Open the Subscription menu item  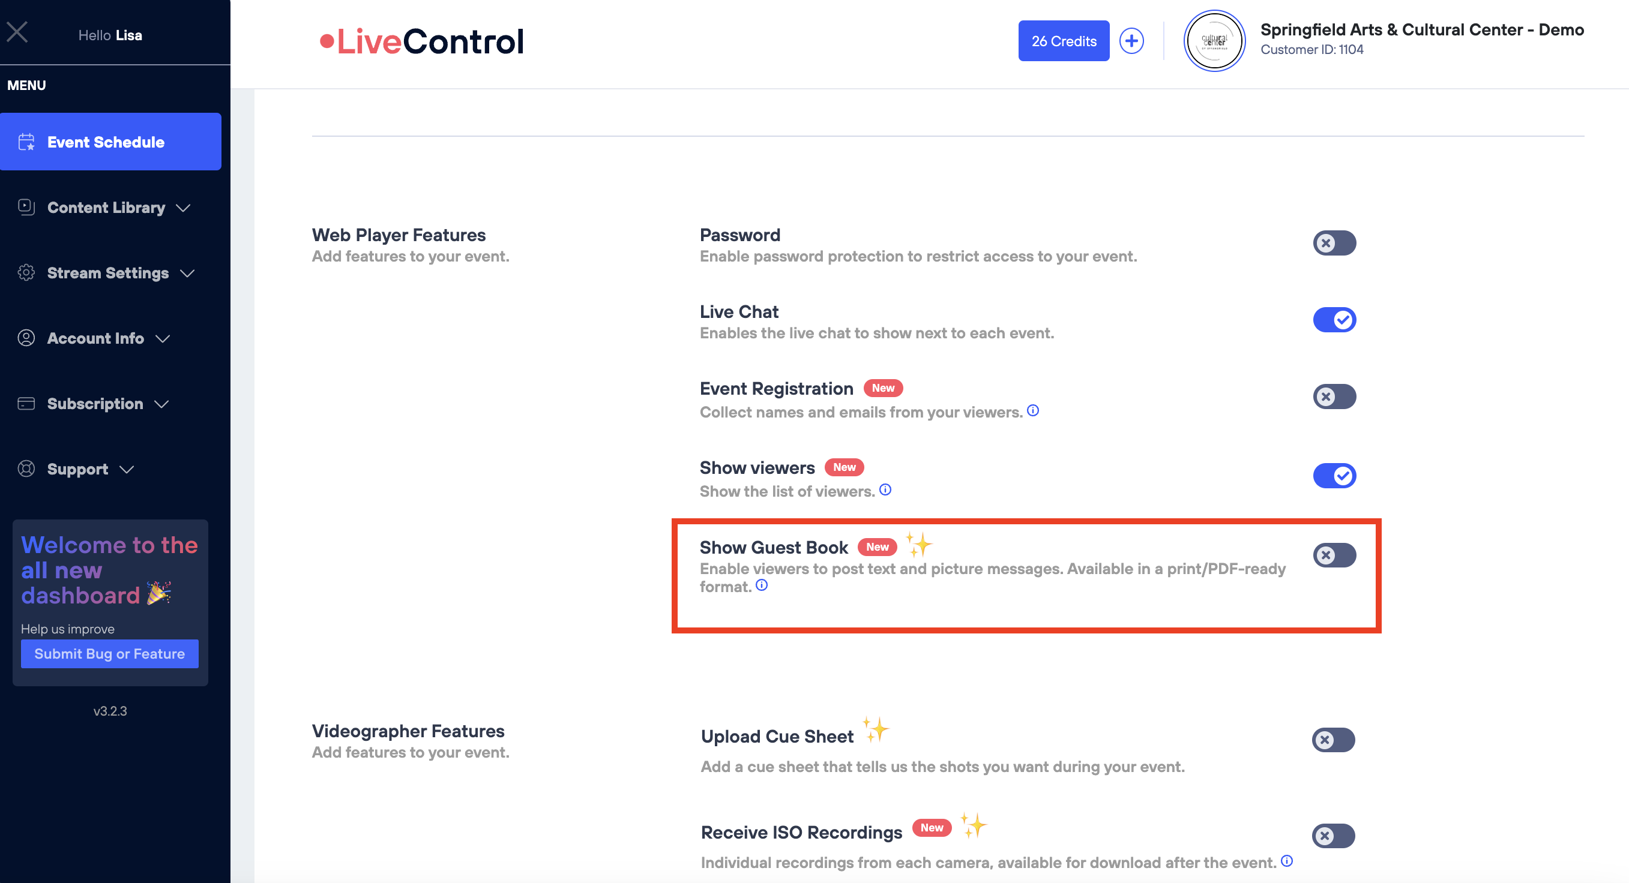tap(95, 404)
